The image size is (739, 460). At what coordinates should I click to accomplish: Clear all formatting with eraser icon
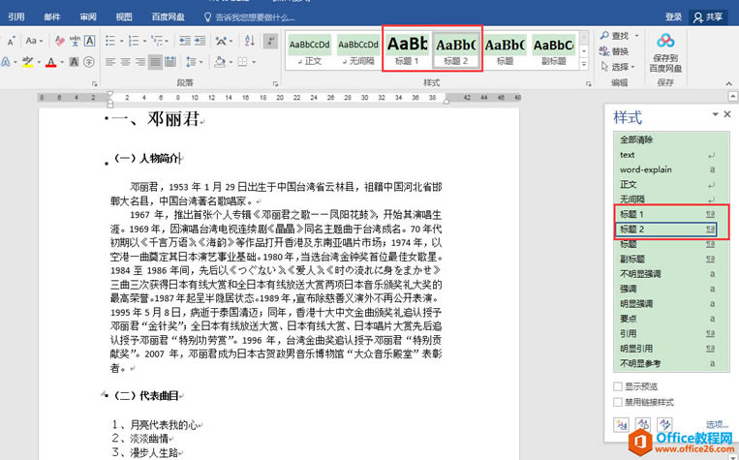pyautogui.click(x=60, y=41)
